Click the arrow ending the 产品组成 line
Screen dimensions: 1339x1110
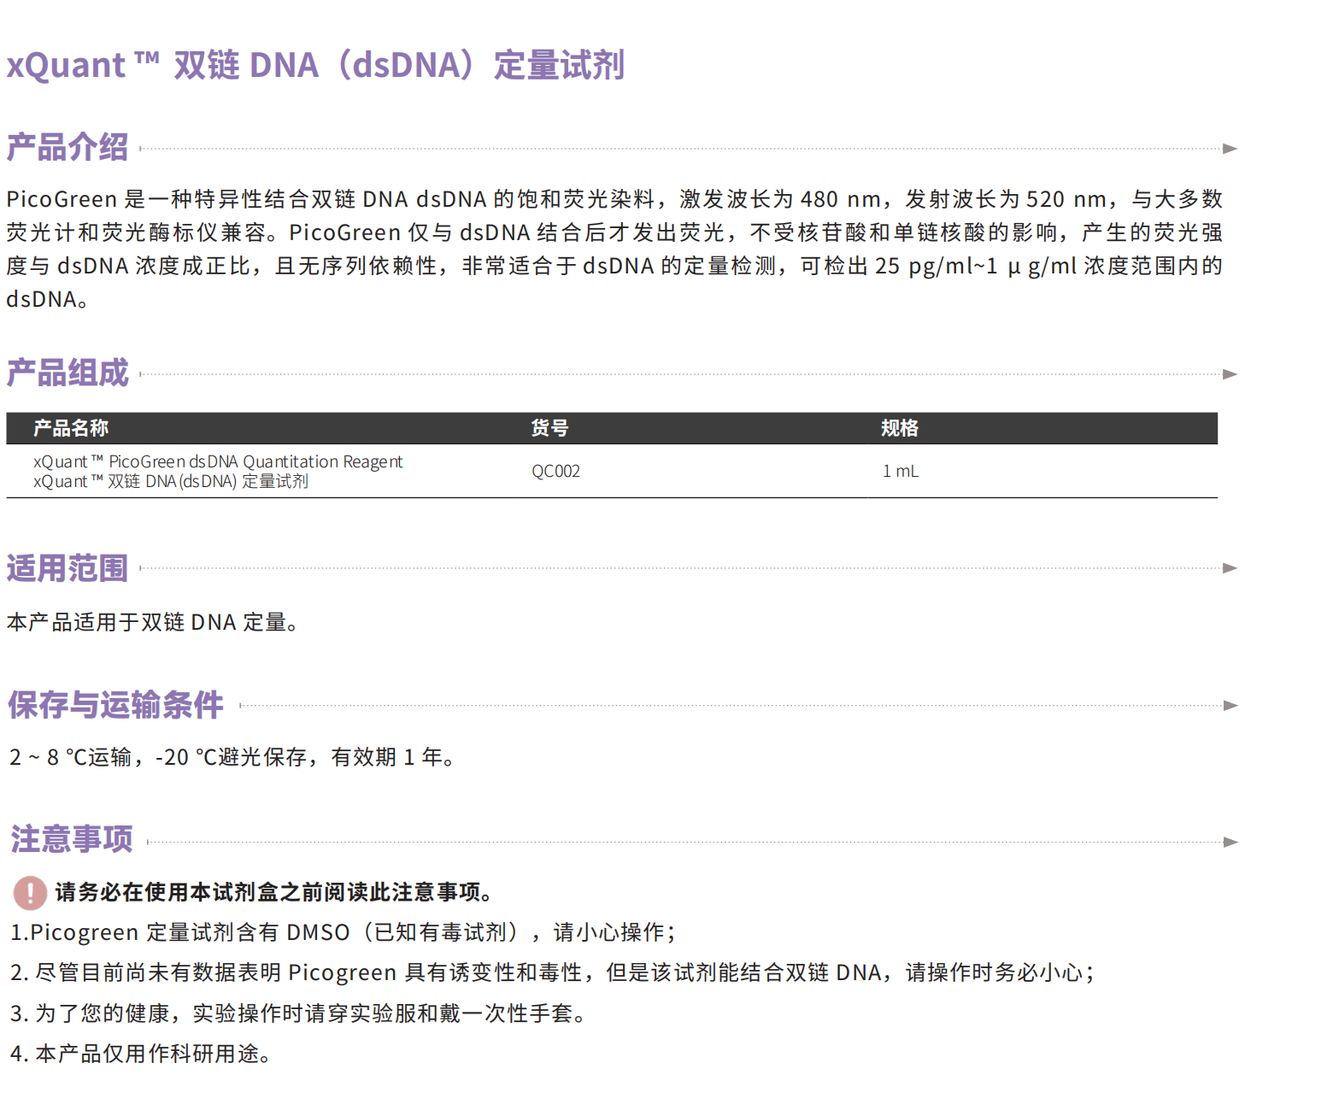1230,374
